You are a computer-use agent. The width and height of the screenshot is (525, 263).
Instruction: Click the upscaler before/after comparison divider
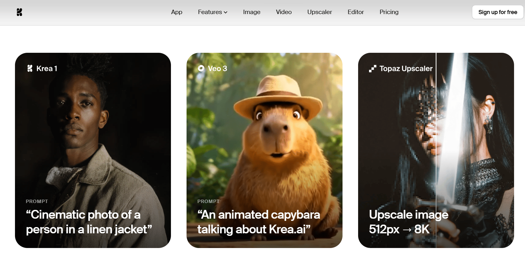[x=436, y=150]
